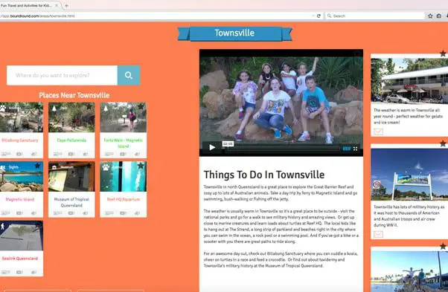This screenshot has width=448, height=292.
Task: Open the browser bookmarks list icon
Action: [439, 16]
